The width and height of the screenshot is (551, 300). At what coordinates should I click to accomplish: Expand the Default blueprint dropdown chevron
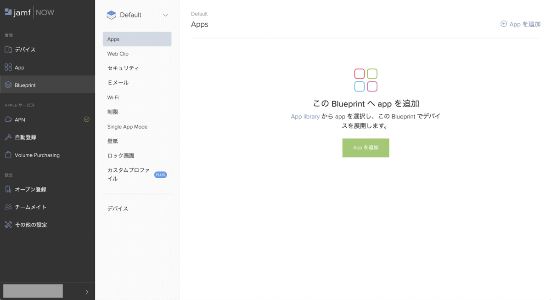(165, 15)
